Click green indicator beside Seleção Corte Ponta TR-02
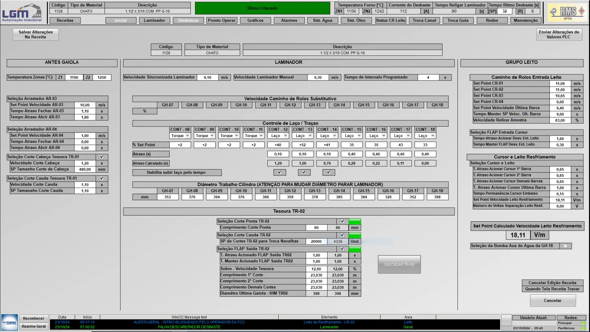 (355, 221)
